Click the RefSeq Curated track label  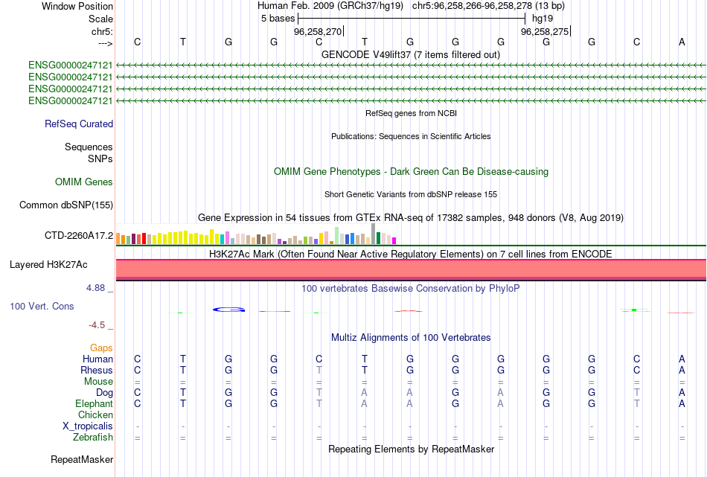[x=78, y=124]
